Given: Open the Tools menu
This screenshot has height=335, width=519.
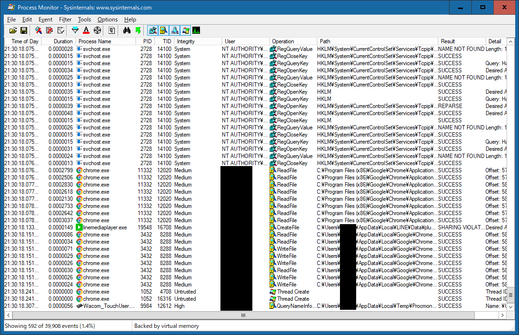Looking at the screenshot, I should 84,20.
